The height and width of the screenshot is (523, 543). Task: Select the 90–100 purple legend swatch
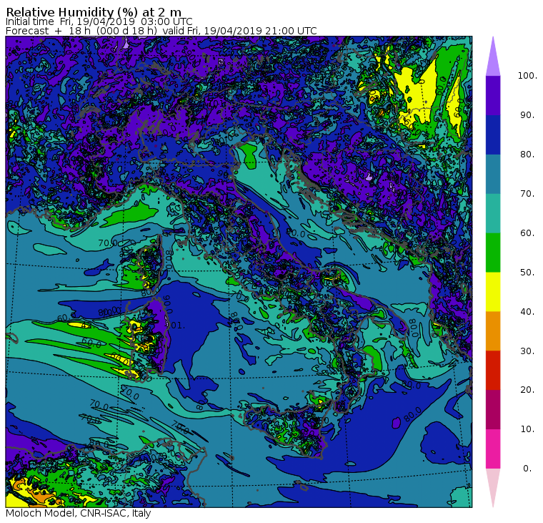tap(493, 95)
